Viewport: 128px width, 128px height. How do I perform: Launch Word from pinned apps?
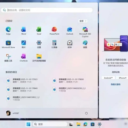click(x=24, y=31)
